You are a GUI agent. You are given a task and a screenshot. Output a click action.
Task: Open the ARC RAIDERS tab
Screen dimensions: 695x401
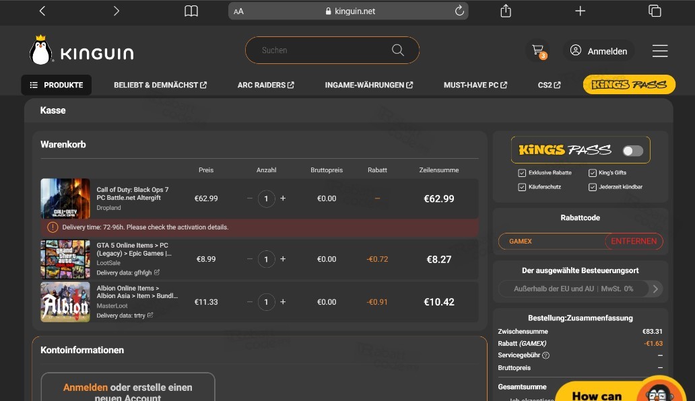point(265,85)
